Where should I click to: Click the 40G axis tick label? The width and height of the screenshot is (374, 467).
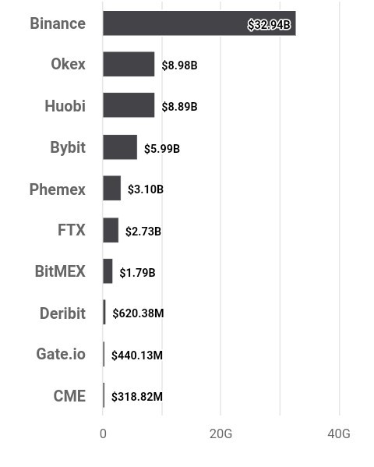pyautogui.click(x=339, y=434)
